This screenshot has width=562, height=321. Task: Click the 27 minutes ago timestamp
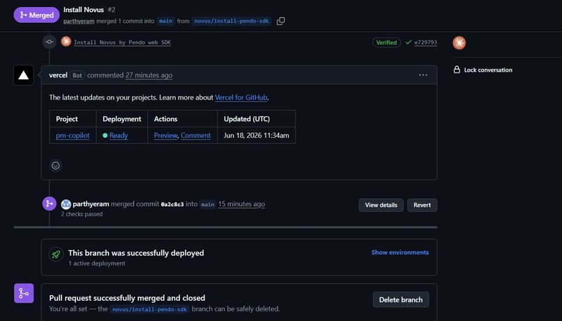(x=149, y=75)
